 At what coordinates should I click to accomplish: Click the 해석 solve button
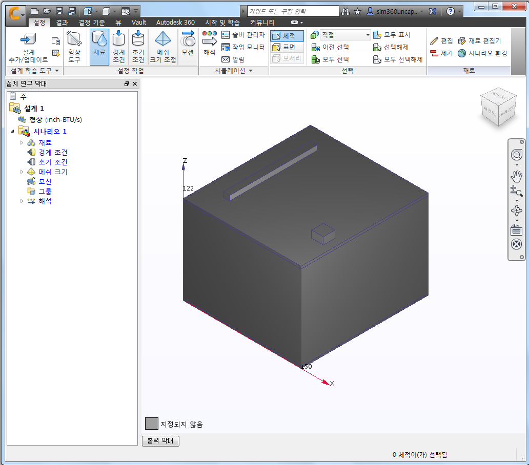210,43
